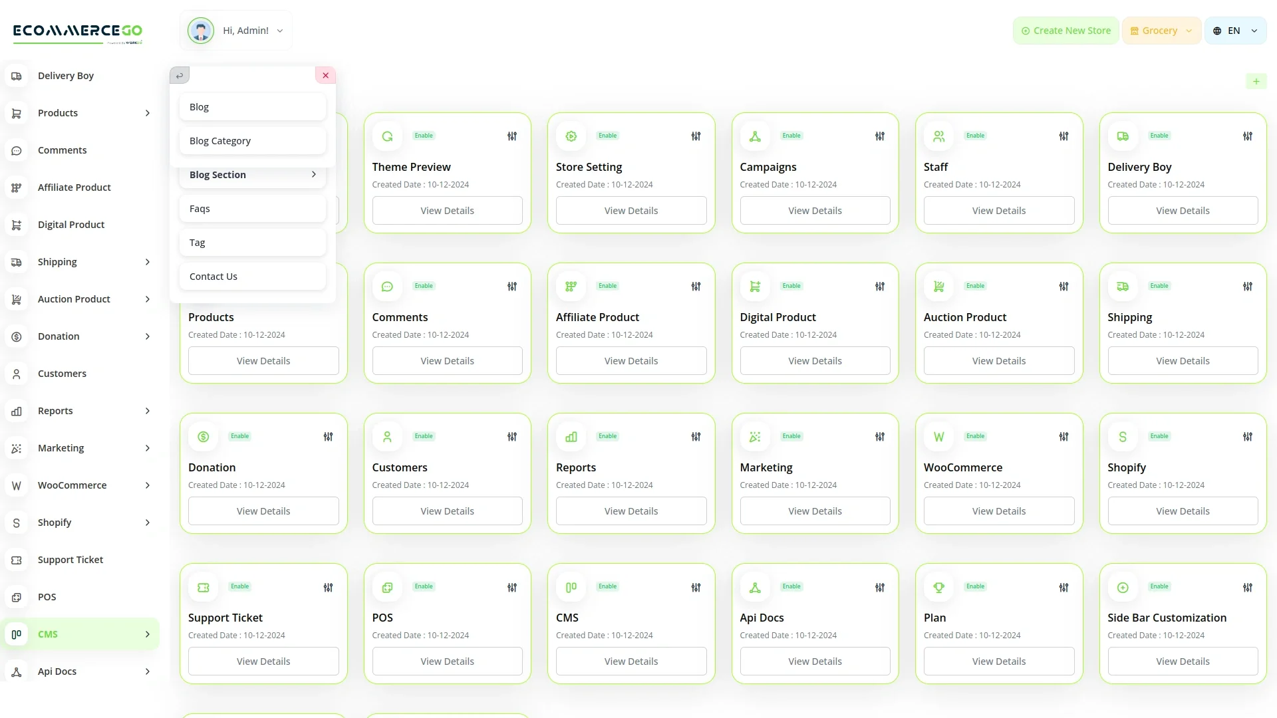This screenshot has width=1277, height=718.
Task: Click the green plus icon at top right
Action: click(1256, 82)
